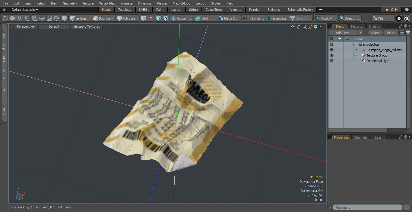The height and width of the screenshot is (212, 412).
Task: Toggle visibility of Directional Light
Action: point(331,61)
